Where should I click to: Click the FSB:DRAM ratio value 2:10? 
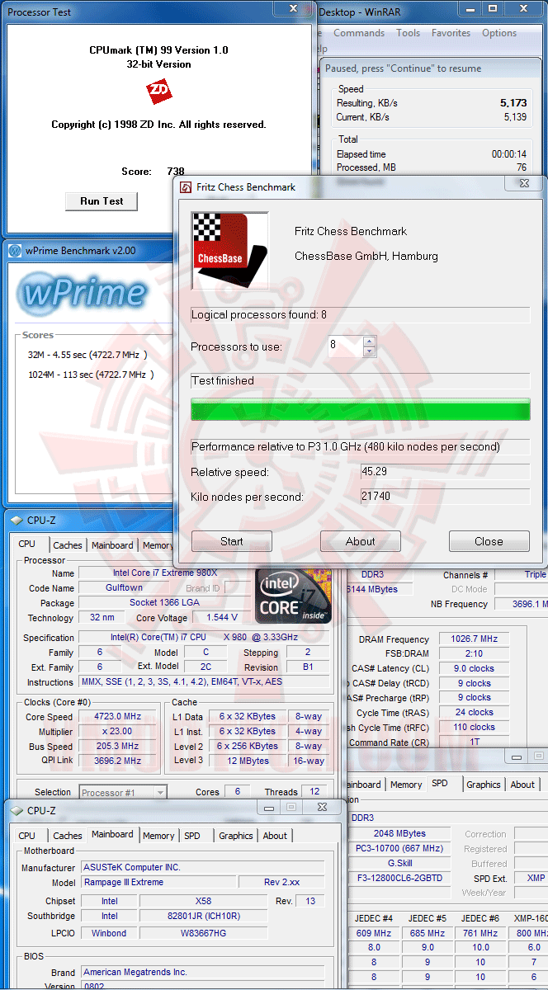475,653
